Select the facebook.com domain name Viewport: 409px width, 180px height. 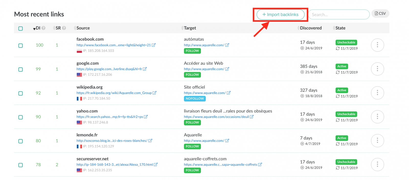click(x=90, y=39)
